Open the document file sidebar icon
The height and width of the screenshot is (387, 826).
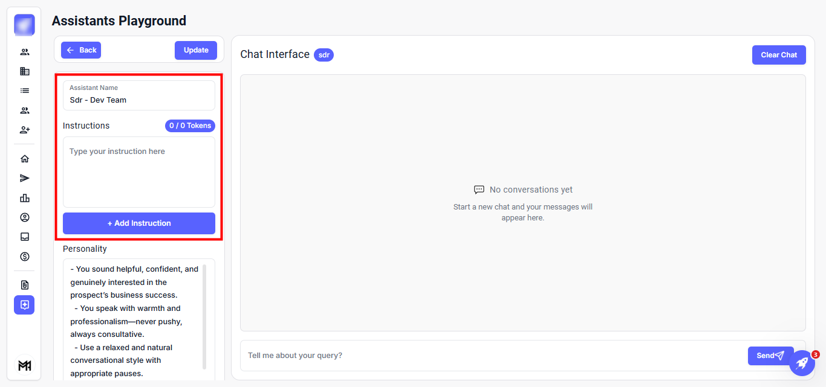(24, 285)
